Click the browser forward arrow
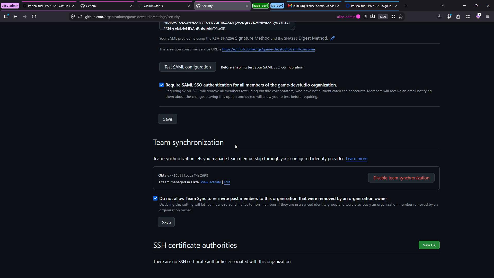 click(x=25, y=17)
